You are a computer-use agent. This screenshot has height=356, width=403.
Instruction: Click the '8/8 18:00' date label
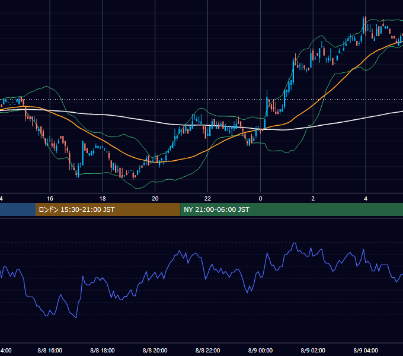(x=103, y=350)
